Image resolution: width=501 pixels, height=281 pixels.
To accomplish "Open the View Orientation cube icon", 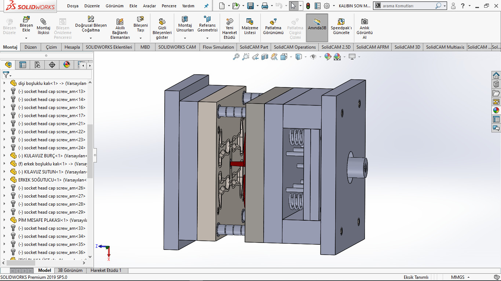I will (284, 57).
